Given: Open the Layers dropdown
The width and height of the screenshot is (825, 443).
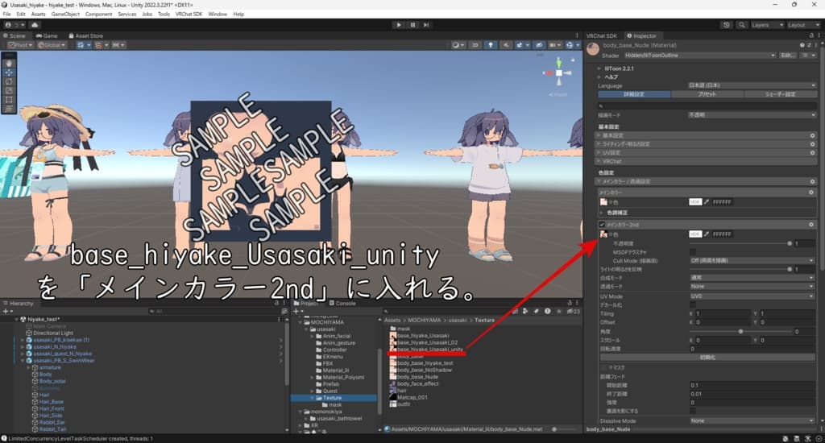Looking at the screenshot, I should click(767, 25).
